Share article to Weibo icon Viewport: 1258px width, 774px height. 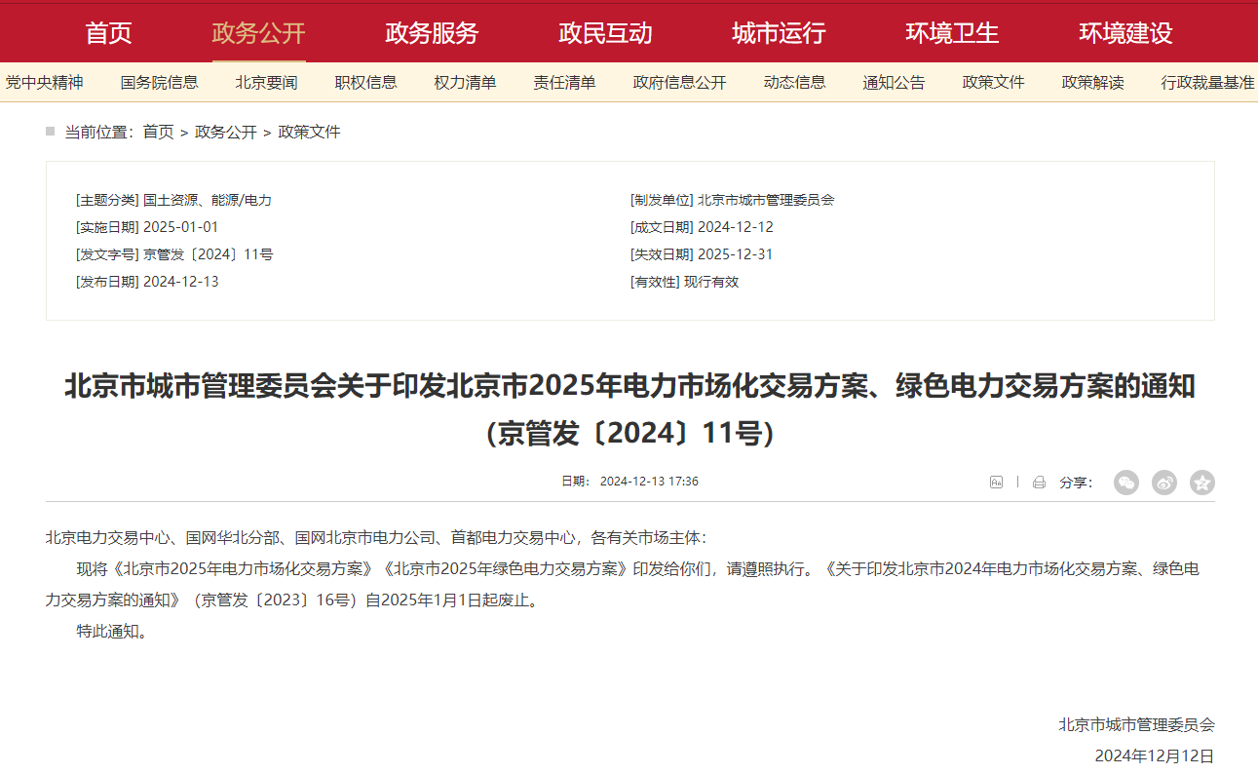(x=1163, y=482)
